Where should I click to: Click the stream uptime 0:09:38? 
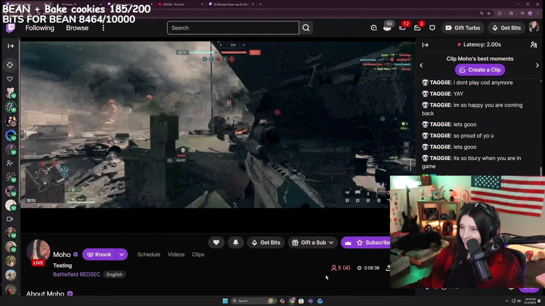[x=368, y=268]
